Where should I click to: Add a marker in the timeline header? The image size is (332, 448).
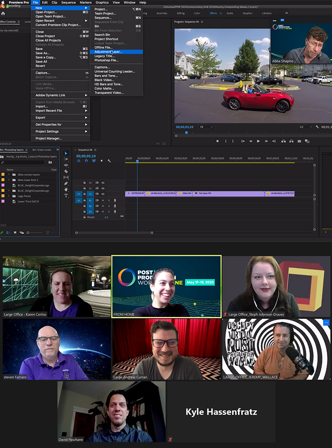[x=101, y=161]
